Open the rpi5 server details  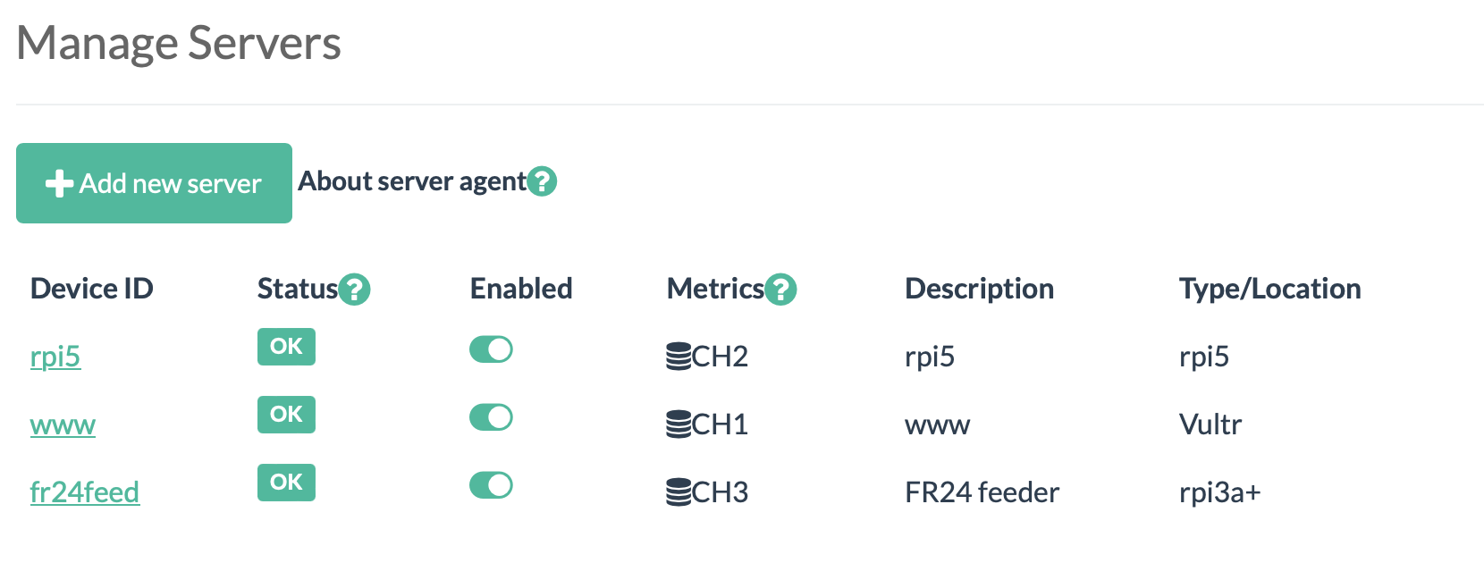point(55,356)
